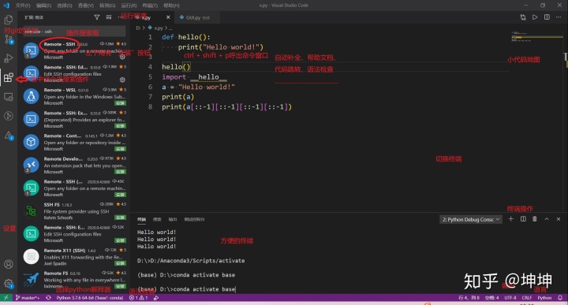Select the Terminal tab in the bottom panel
The image size is (568, 305).
tap(142, 219)
